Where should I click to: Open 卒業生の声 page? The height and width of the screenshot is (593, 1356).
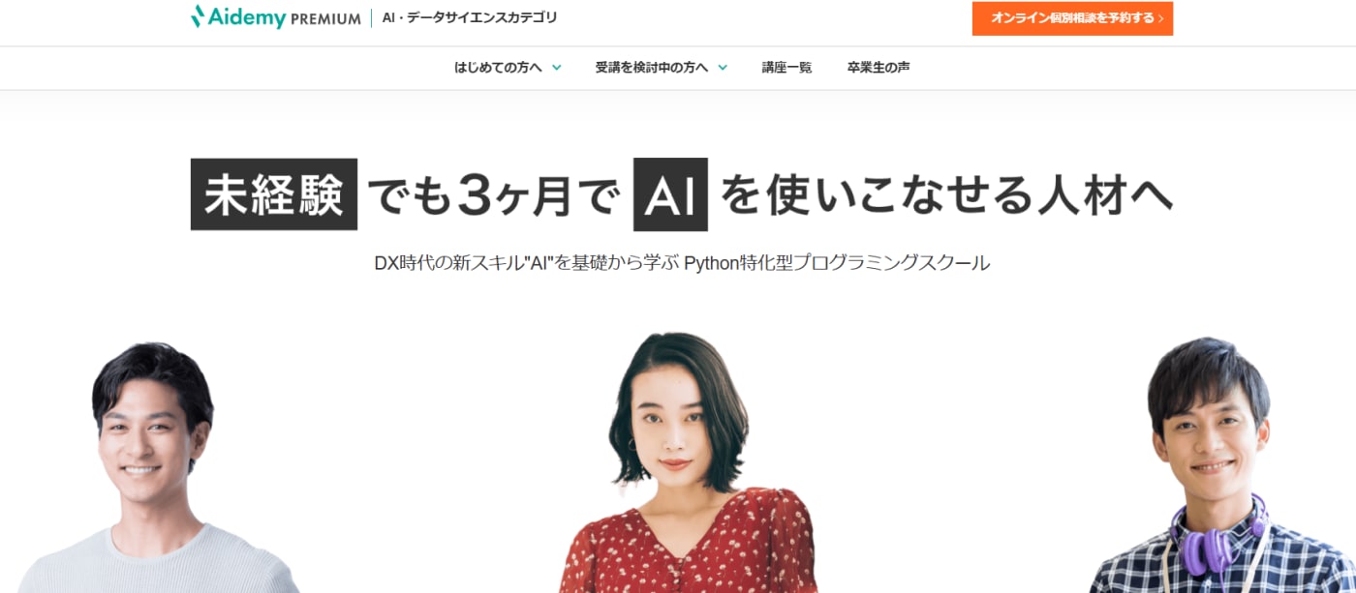(878, 68)
